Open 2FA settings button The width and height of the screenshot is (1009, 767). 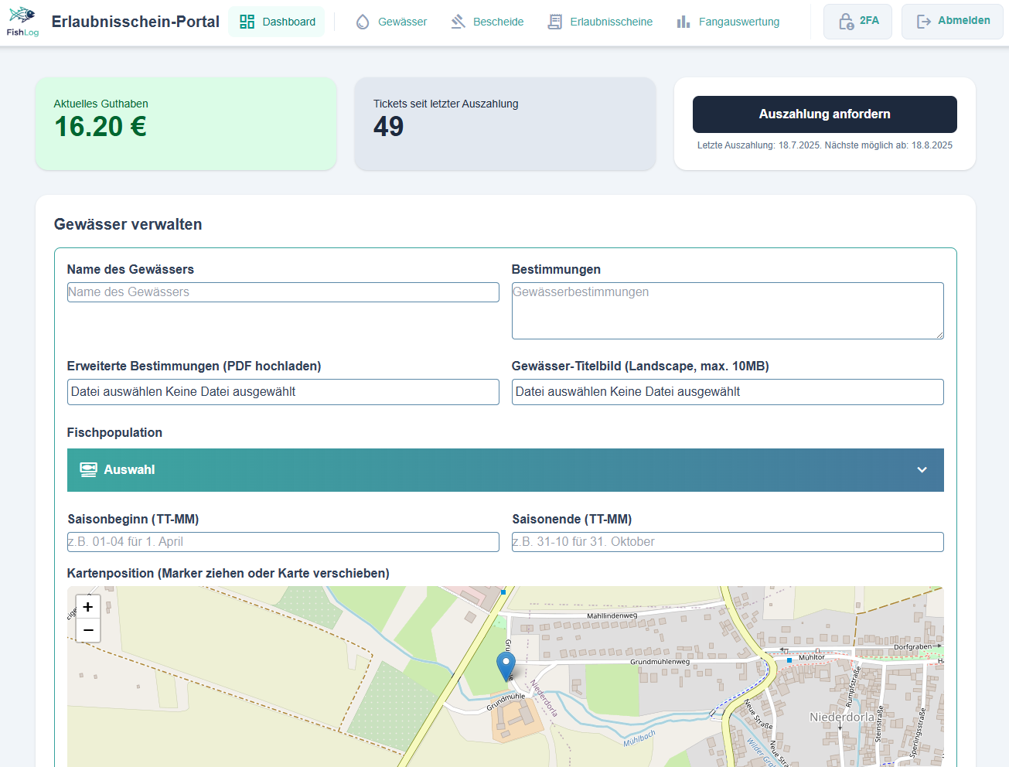[857, 21]
